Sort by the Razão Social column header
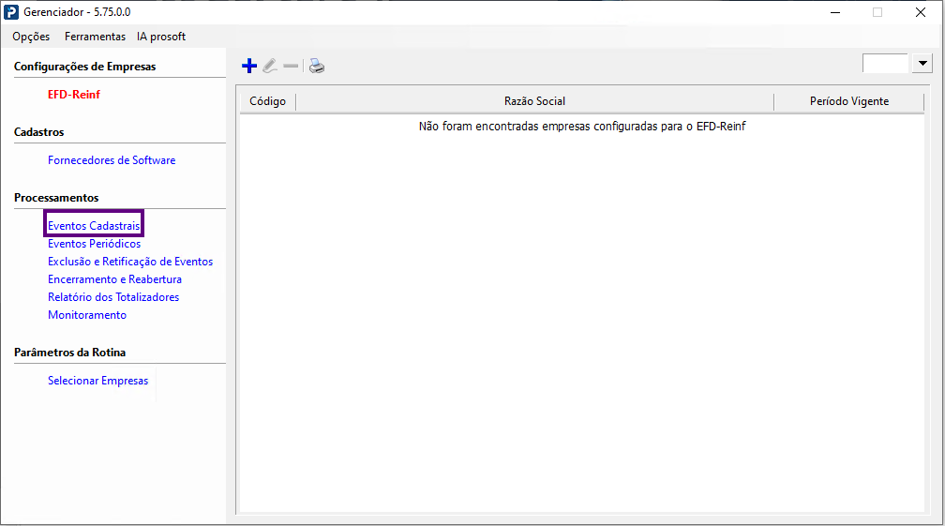This screenshot has height=526, width=945. (534, 101)
